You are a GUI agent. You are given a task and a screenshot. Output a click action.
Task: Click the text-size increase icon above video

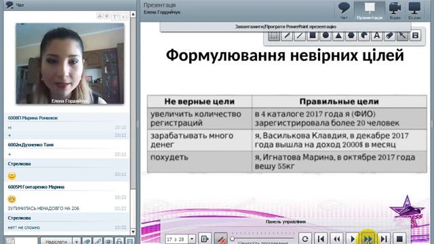(115, 16)
